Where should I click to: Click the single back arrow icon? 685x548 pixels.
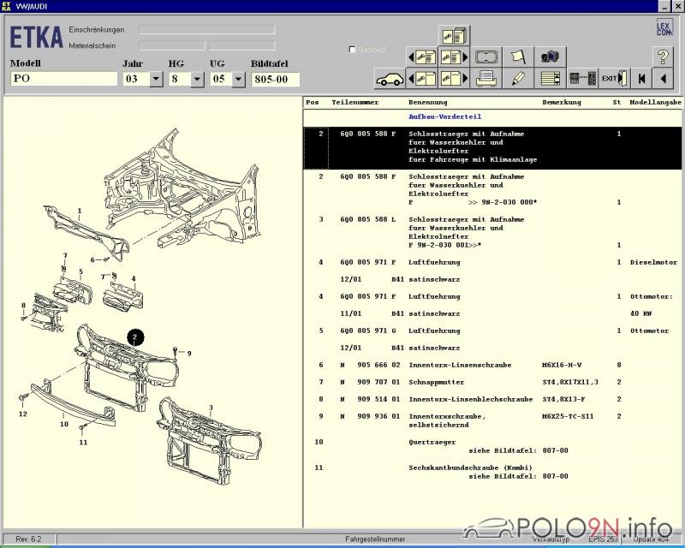[x=663, y=79]
